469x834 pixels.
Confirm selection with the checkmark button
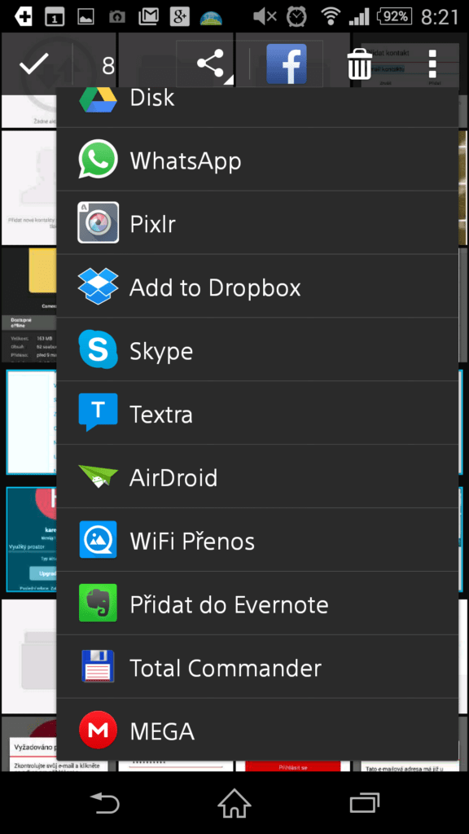34,65
